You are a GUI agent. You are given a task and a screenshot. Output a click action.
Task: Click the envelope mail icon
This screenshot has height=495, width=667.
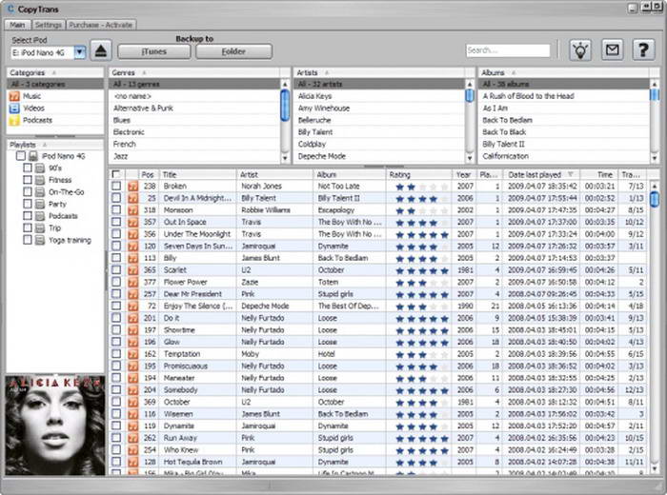tap(612, 50)
